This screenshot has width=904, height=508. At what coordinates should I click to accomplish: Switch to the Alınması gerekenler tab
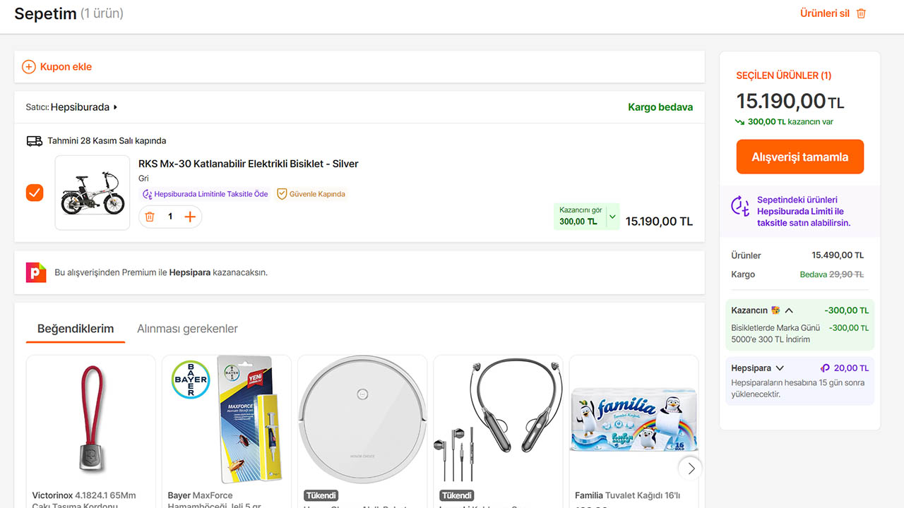[187, 329]
